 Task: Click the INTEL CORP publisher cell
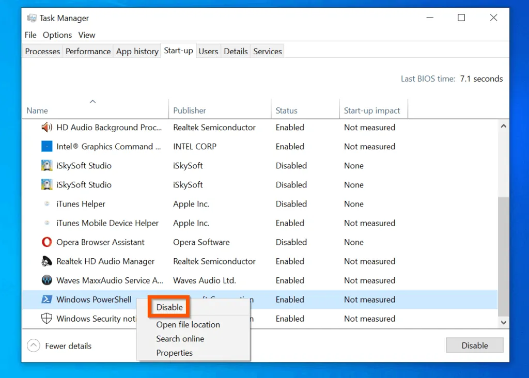(195, 147)
